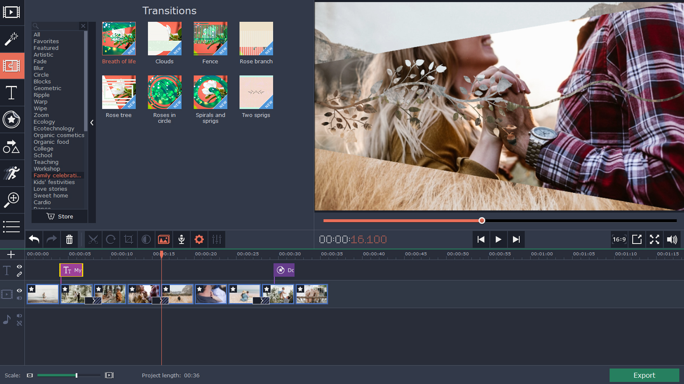The height and width of the screenshot is (384, 684).
Task: Switch to the Family celebration category
Action: (57, 175)
